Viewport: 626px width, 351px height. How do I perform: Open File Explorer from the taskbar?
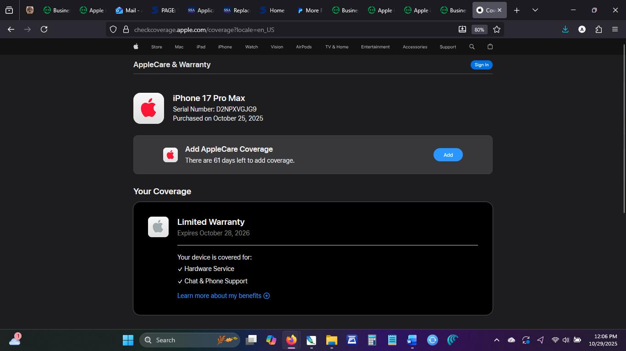pos(331,340)
